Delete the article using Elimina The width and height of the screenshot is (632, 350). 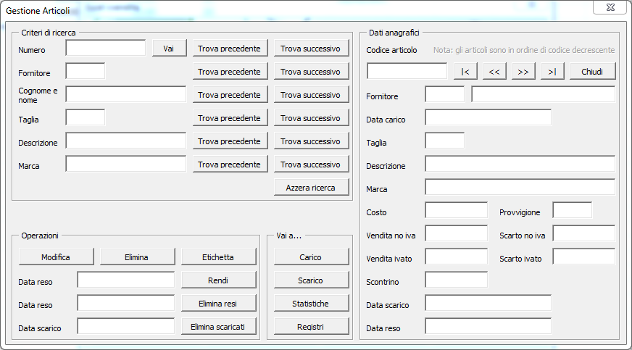click(x=137, y=257)
